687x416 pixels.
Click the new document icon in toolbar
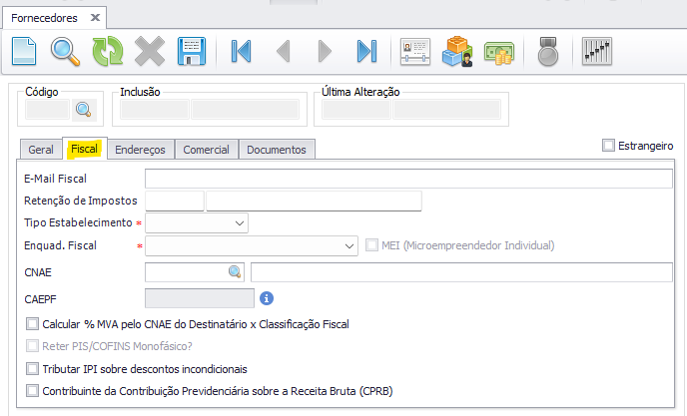(x=23, y=51)
